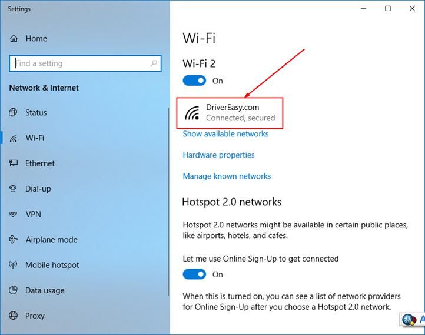Click the Home gear icon
Screen dimensions: 425x335
tap(14, 39)
